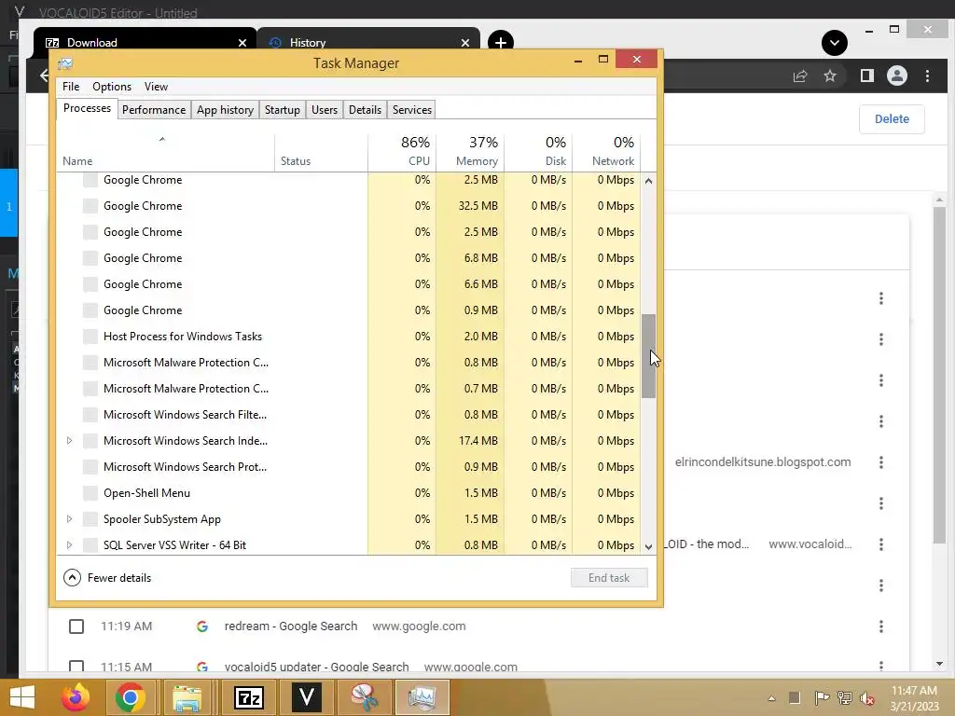Image resolution: width=955 pixels, height=716 pixels.
Task: Close the Download tab in Chrome
Action: (x=242, y=43)
